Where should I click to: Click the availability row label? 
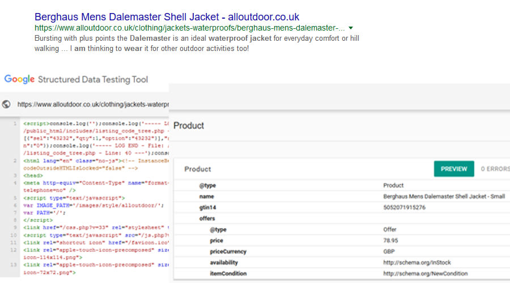click(224, 263)
